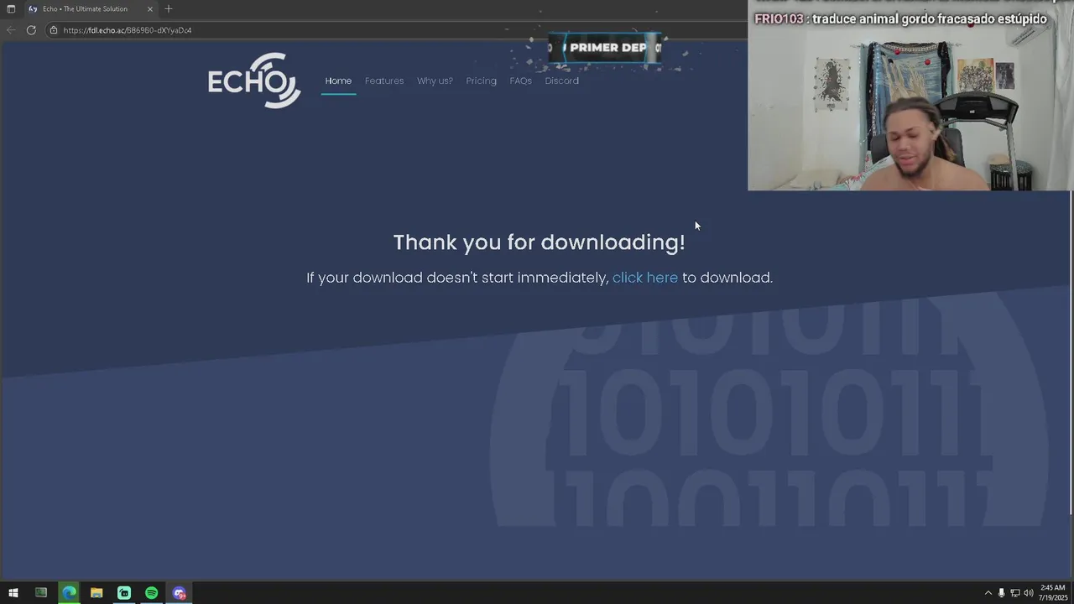Image resolution: width=1074 pixels, height=604 pixels.
Task: Go back using browser back arrow
Action: pyautogui.click(x=11, y=30)
